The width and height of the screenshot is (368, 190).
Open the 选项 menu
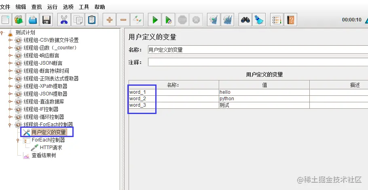68,7
